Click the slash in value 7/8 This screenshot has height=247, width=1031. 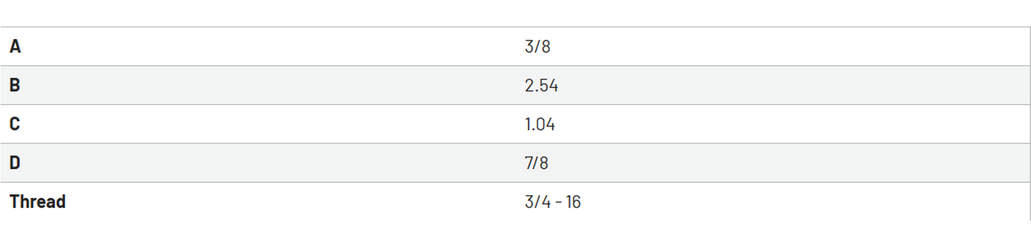536,163
